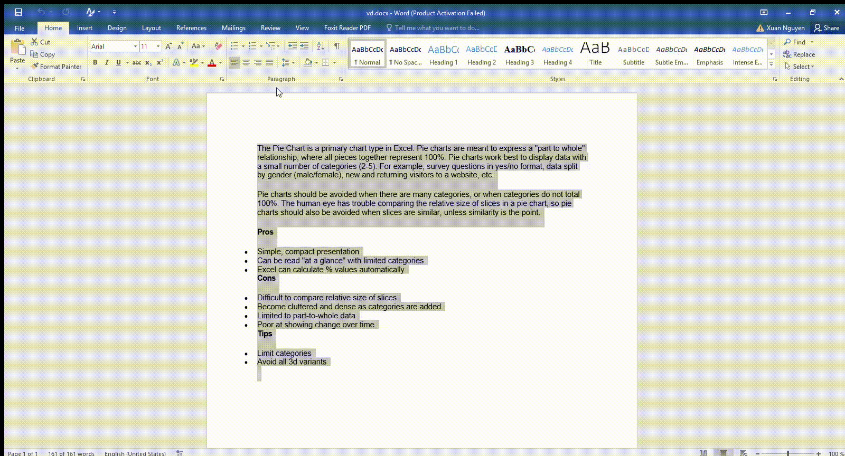Open the File tab
The height and width of the screenshot is (456, 845).
(20, 28)
